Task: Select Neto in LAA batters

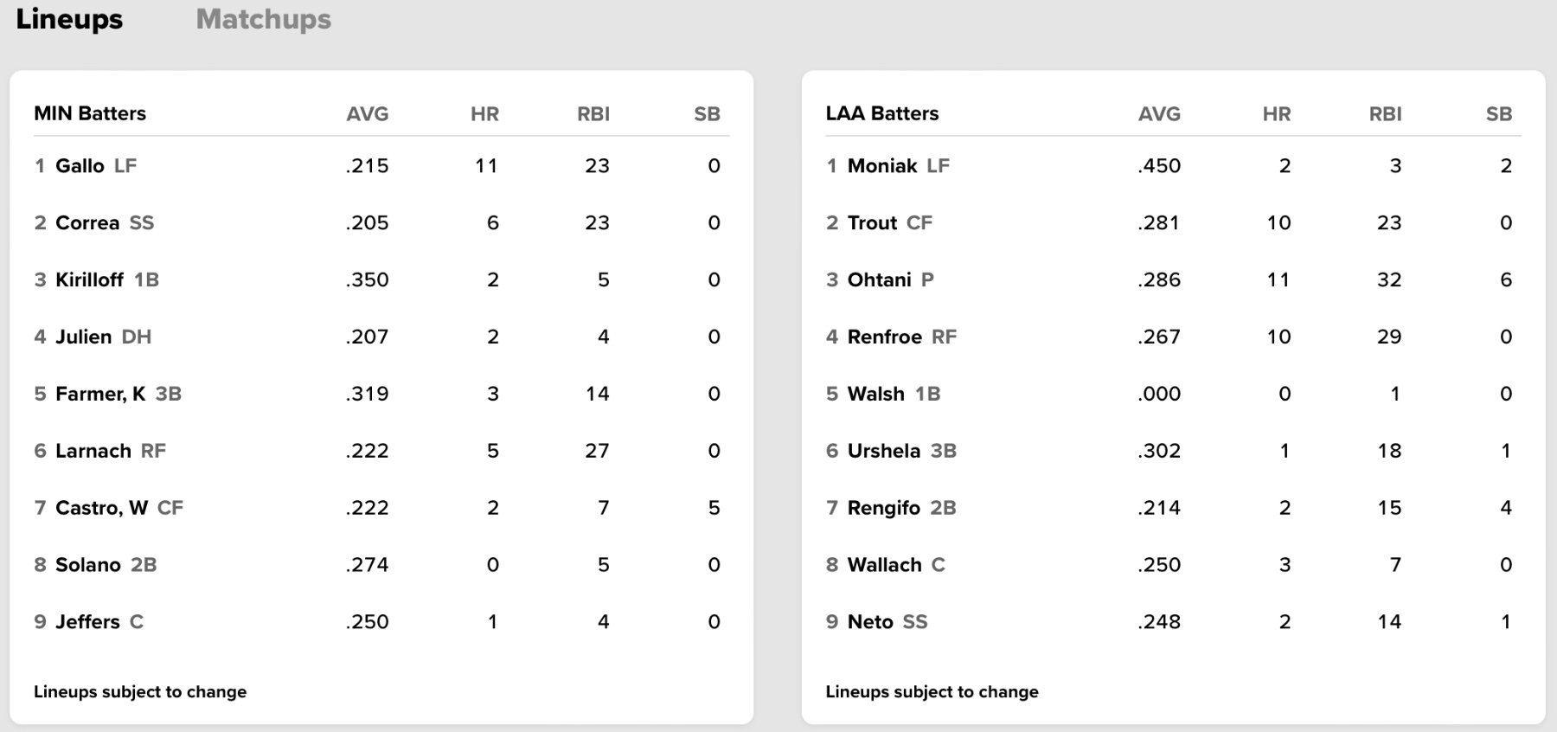Action: [870, 622]
